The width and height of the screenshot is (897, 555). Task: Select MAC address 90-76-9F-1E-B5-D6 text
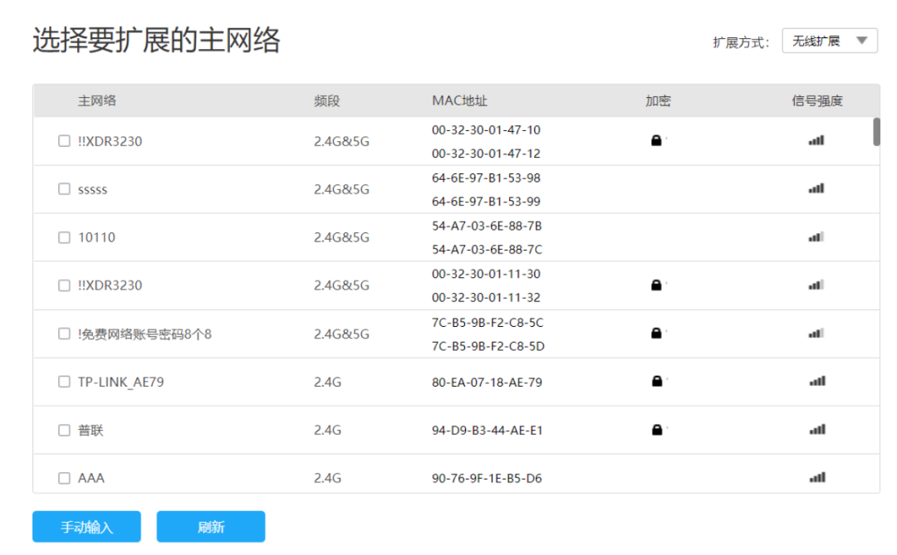pos(486,479)
